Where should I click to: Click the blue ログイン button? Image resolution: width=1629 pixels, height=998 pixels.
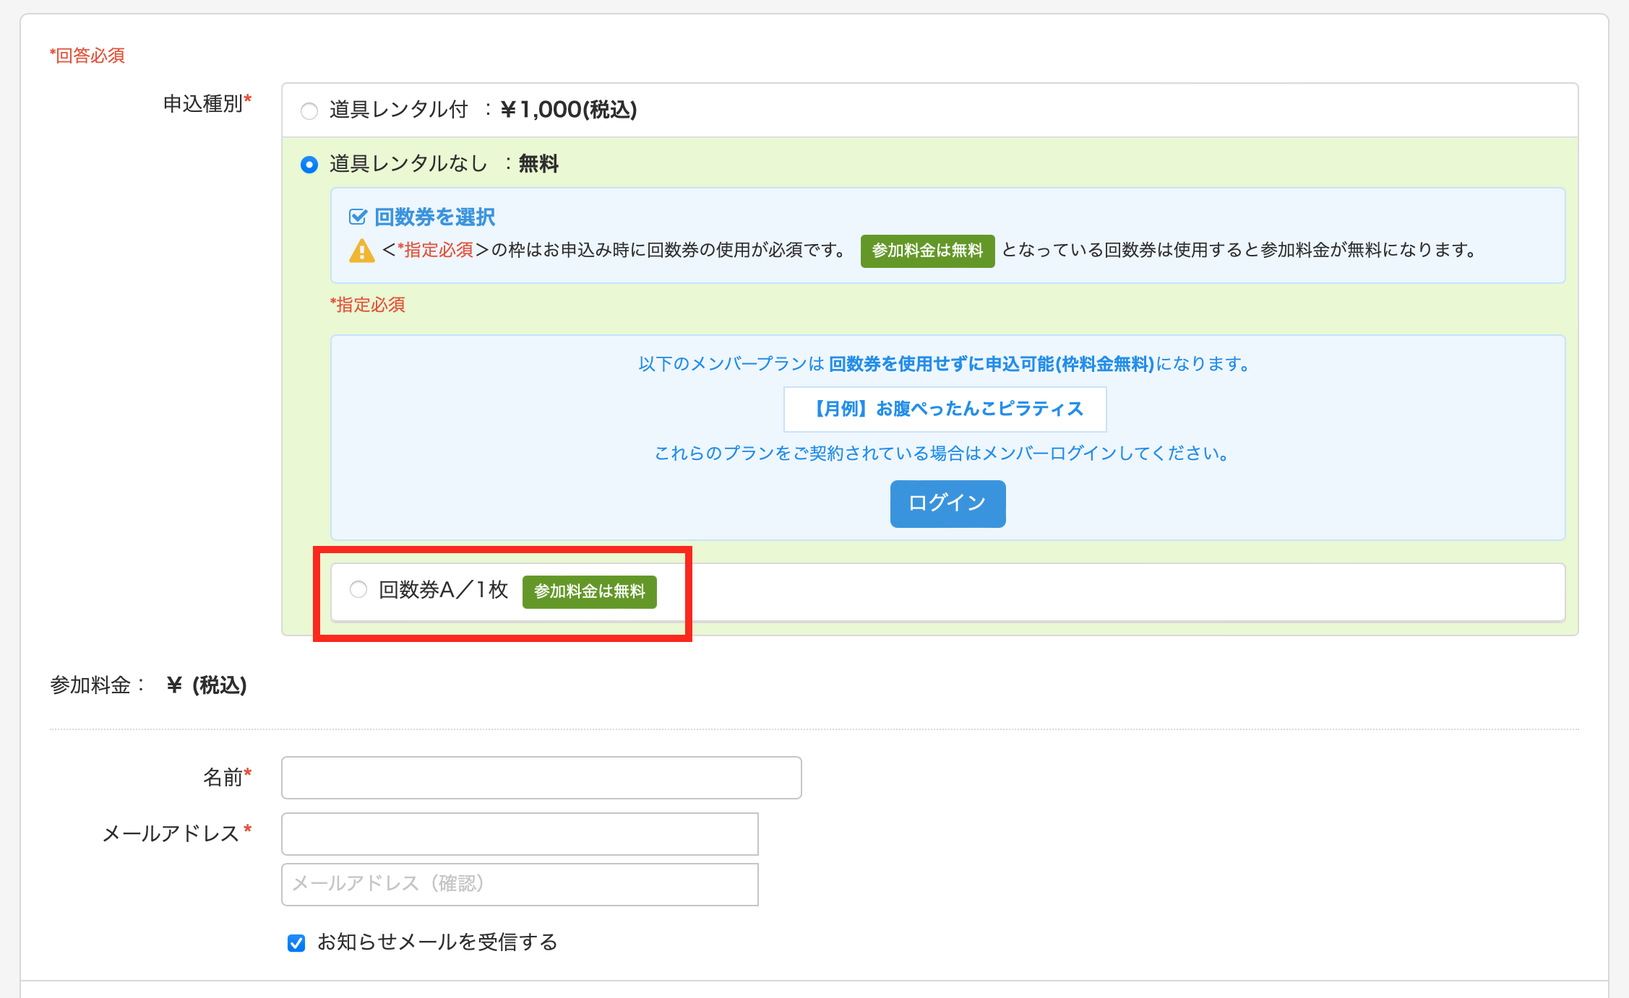coord(947,503)
